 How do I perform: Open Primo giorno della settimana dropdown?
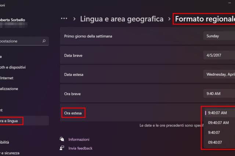219,36
